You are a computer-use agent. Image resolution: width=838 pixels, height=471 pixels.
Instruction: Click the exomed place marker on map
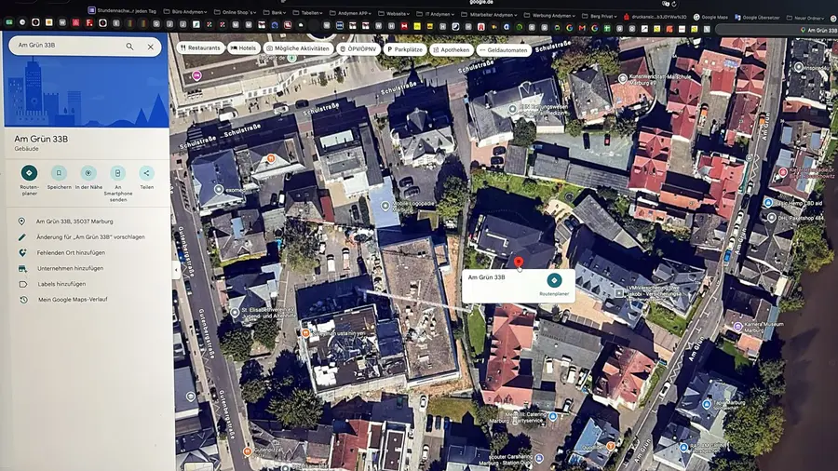[x=219, y=189]
